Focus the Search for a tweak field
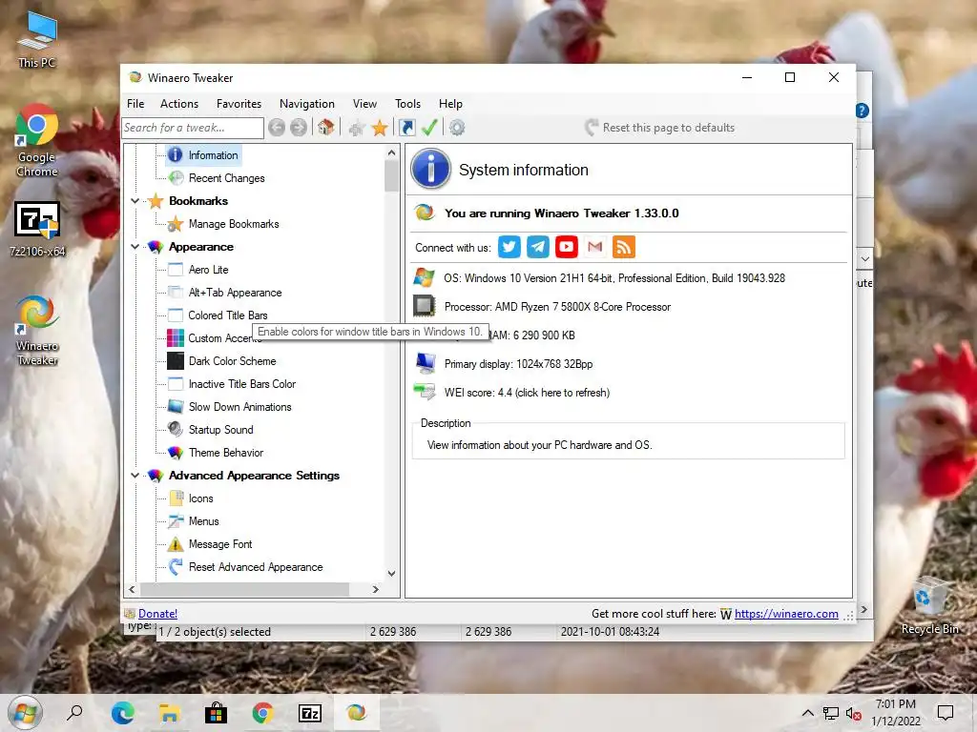 point(193,128)
